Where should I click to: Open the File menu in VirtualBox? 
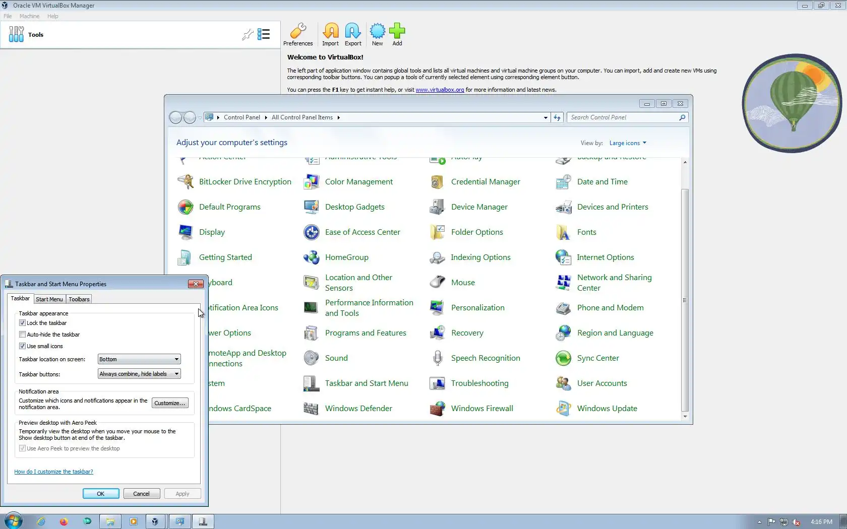click(8, 16)
